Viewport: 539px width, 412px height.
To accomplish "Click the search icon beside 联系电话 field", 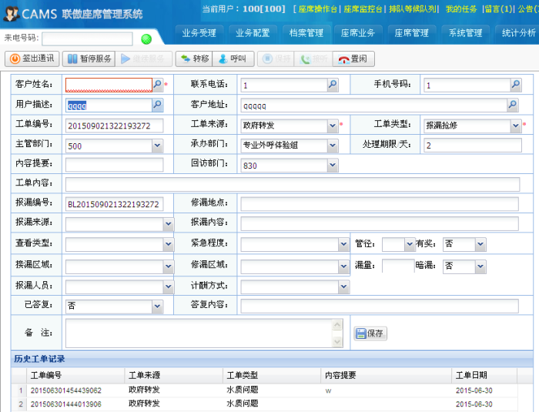I will pyautogui.click(x=333, y=85).
